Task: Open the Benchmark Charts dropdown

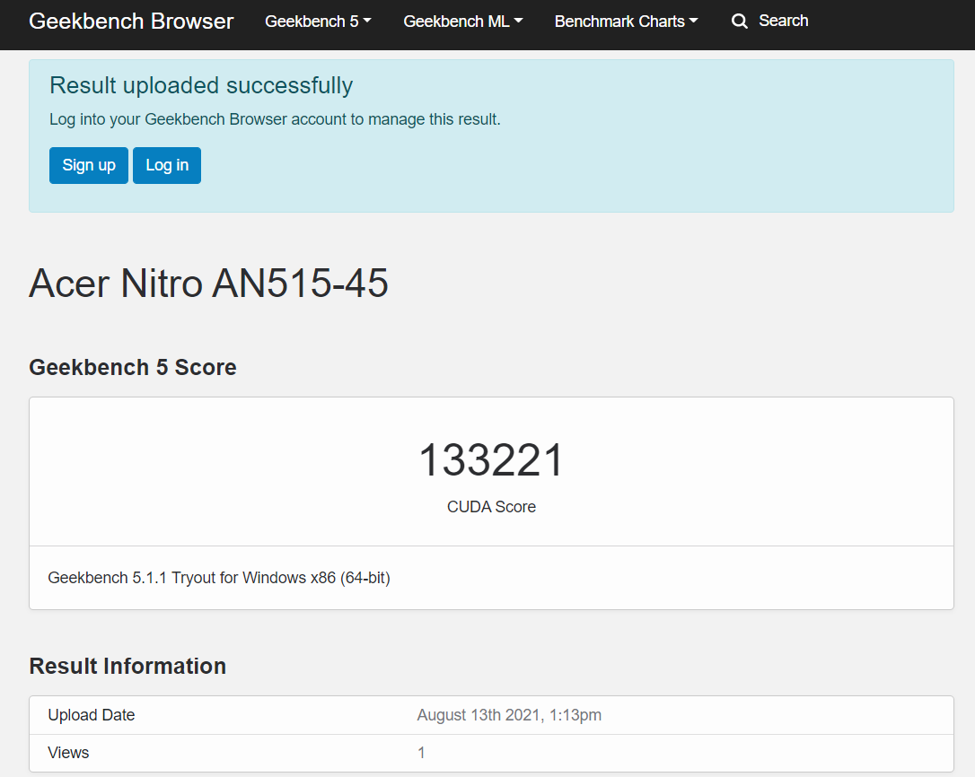Action: pyautogui.click(x=626, y=22)
